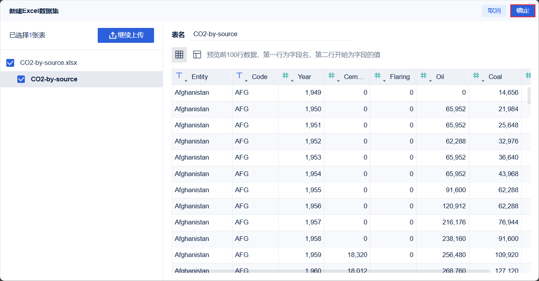Screen dimensions: 539x281
Task: Click the number type icon for Coal
Action: click(x=476, y=76)
